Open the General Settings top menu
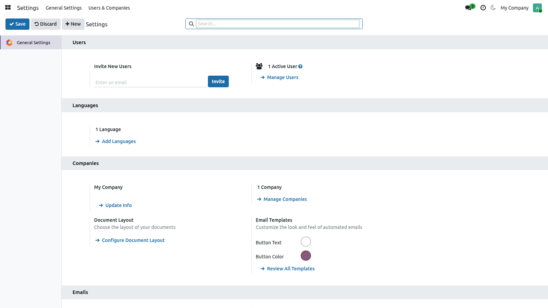 pyautogui.click(x=64, y=8)
